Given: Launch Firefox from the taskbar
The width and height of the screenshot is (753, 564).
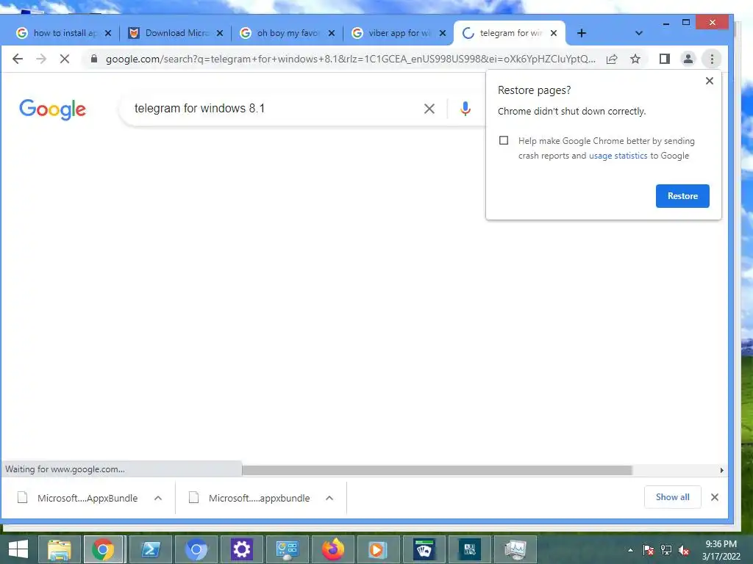Looking at the screenshot, I should click(x=333, y=549).
